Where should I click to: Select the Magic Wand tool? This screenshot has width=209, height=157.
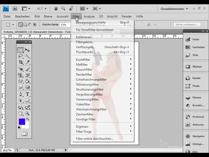point(27,56)
